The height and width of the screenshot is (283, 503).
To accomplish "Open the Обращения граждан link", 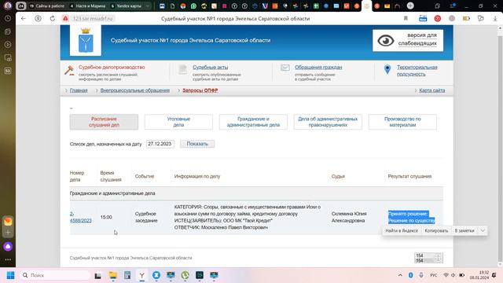I will tap(318, 68).
